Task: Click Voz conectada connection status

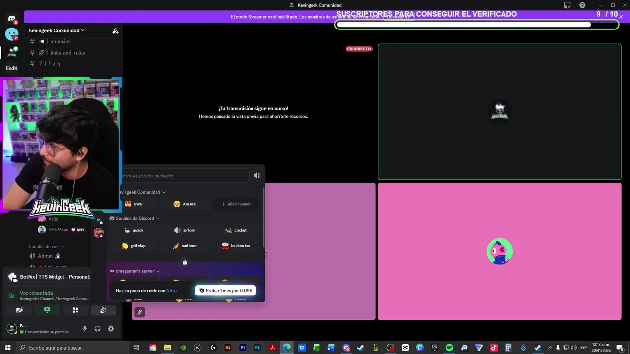Action: [36, 293]
